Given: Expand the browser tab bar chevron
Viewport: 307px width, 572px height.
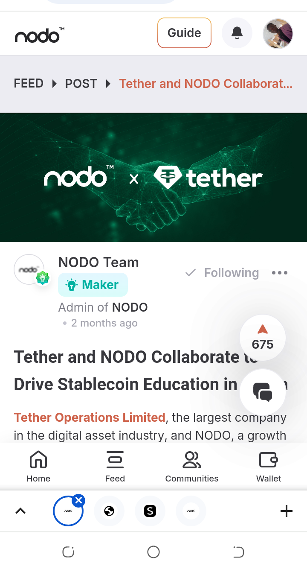Looking at the screenshot, I should tap(20, 511).
